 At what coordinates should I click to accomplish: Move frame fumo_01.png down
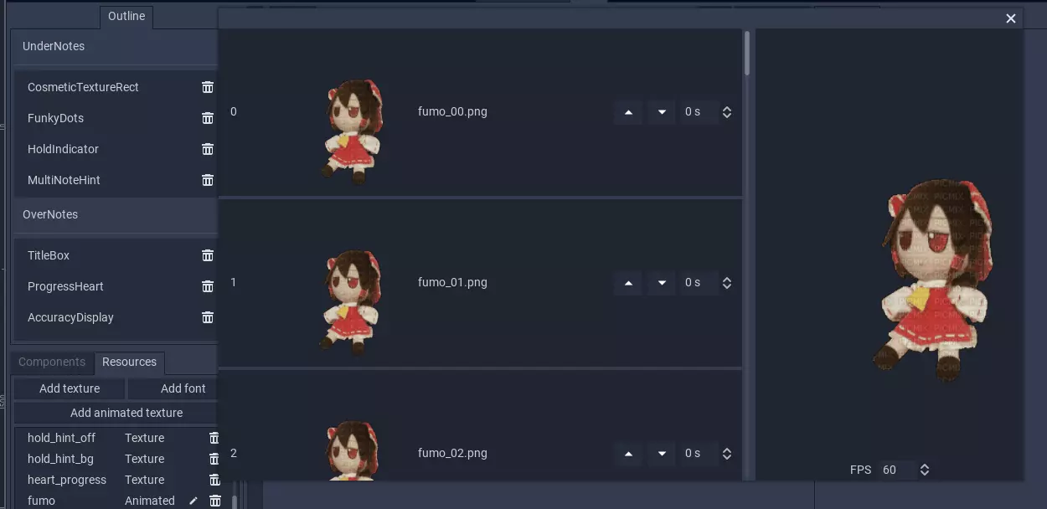coord(662,283)
